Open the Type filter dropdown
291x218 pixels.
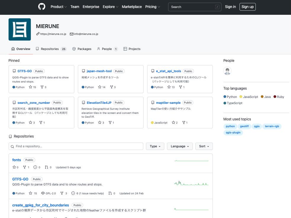(155, 146)
